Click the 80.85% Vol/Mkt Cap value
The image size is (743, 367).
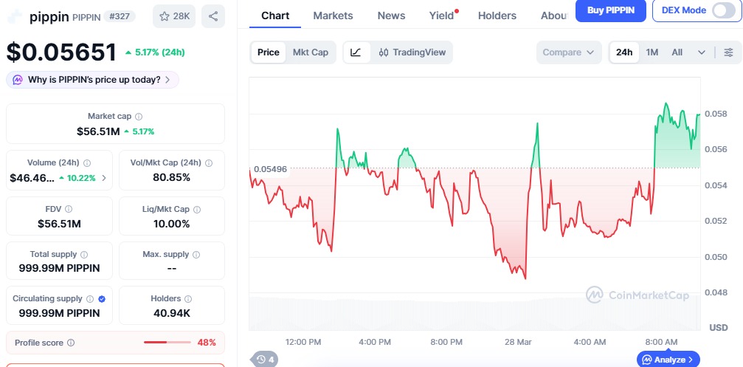click(x=171, y=178)
